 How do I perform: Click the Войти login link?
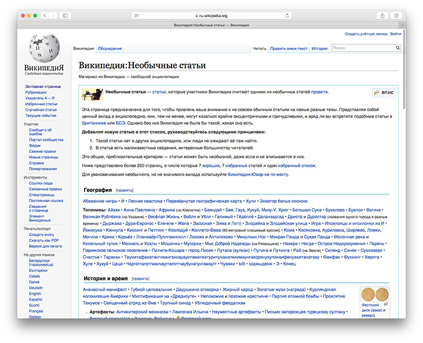tap(395, 34)
